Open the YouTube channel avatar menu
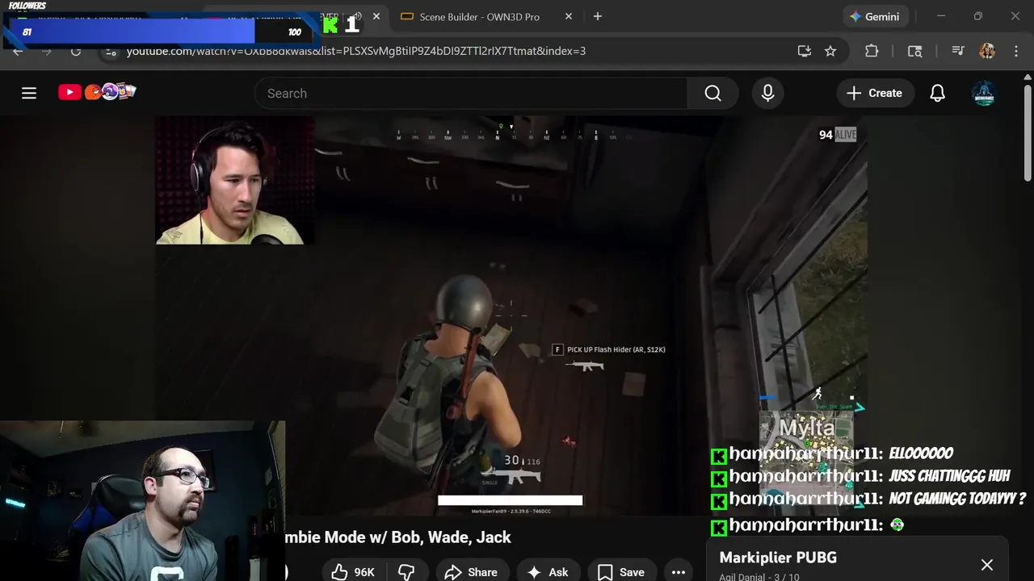 [x=984, y=94]
